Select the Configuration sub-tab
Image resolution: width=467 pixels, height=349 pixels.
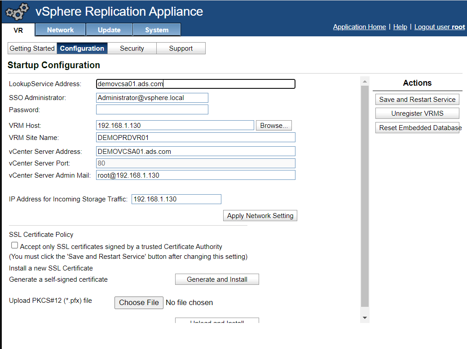(x=82, y=48)
